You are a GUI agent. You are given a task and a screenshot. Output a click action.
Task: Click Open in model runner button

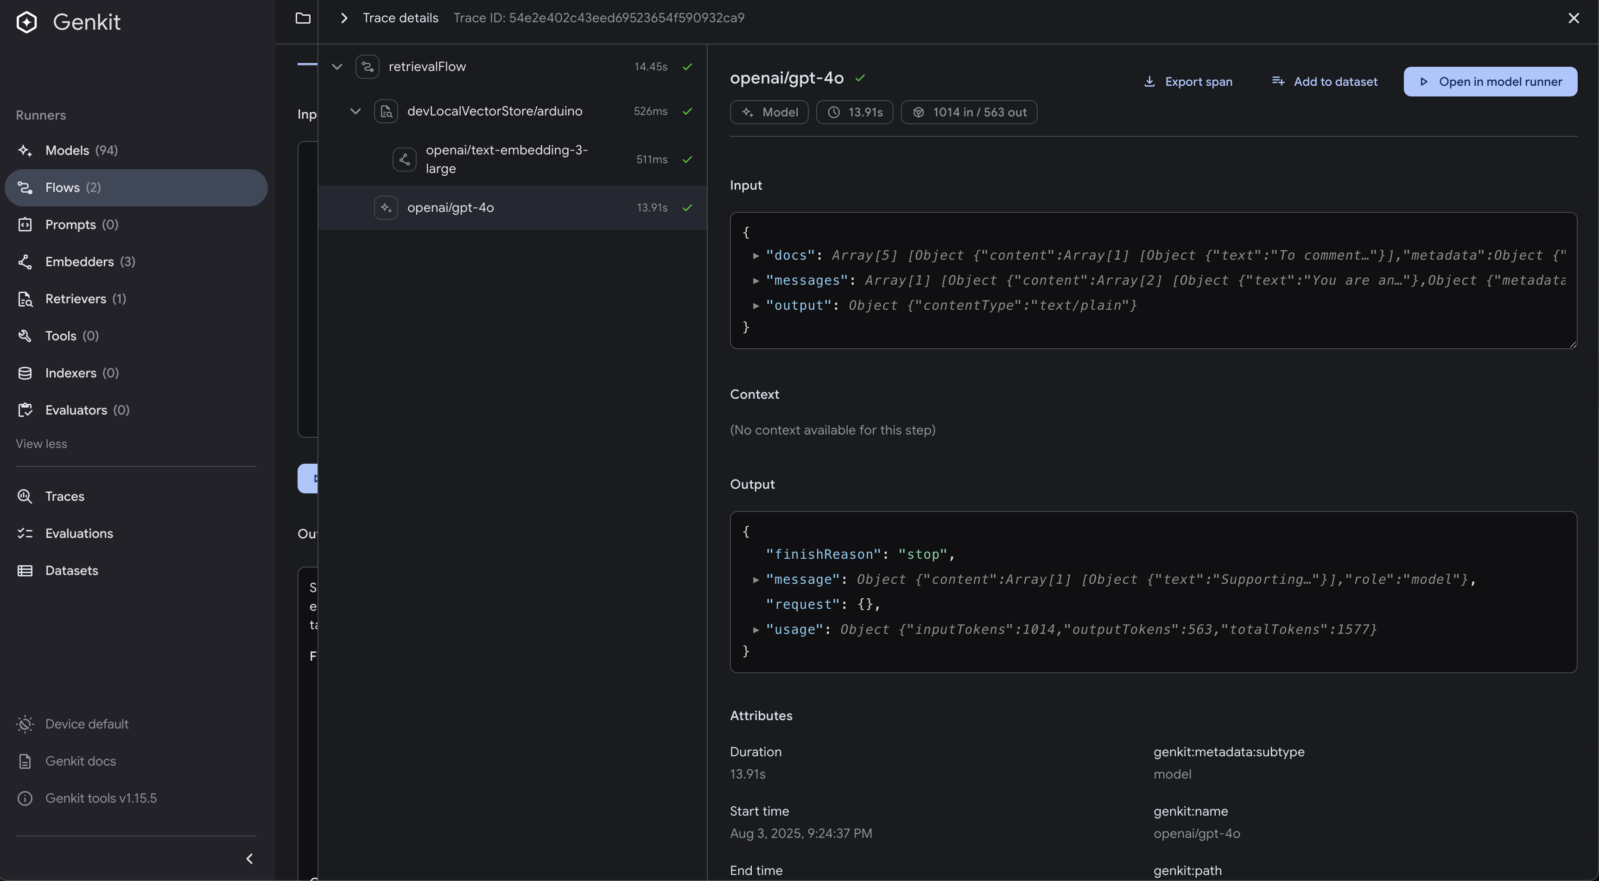click(1491, 82)
